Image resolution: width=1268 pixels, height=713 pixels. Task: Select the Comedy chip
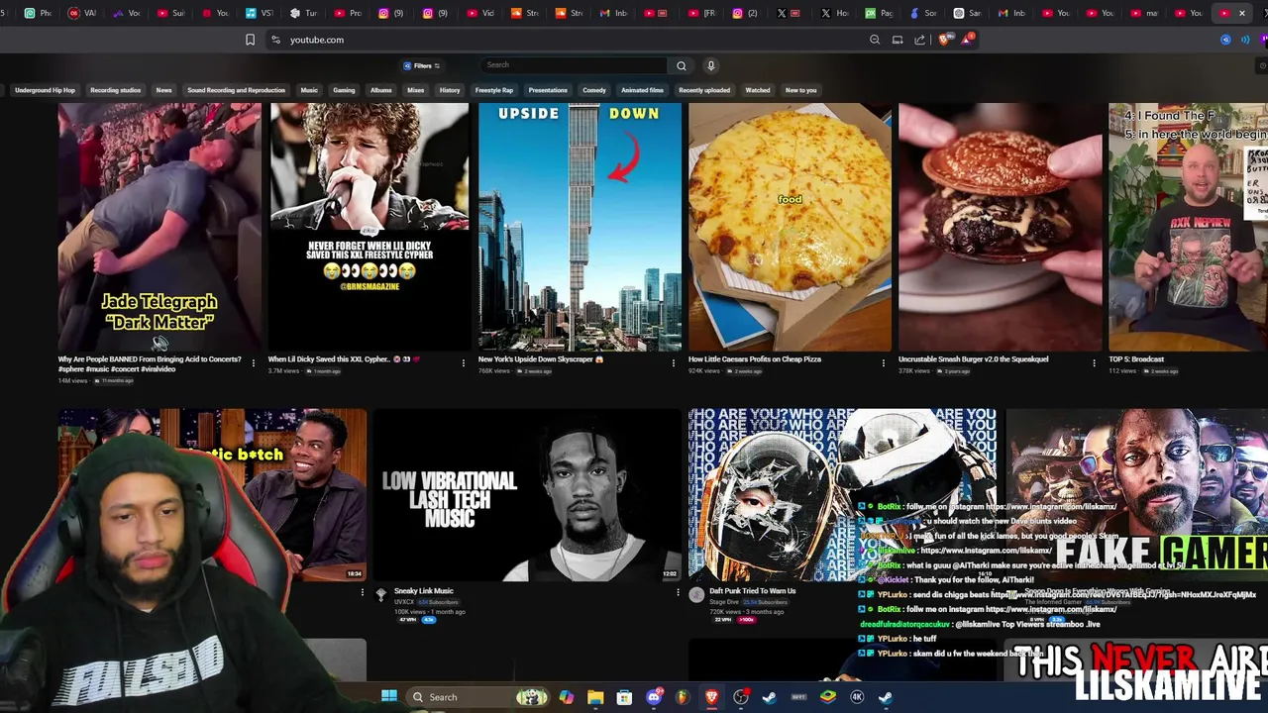tap(594, 90)
